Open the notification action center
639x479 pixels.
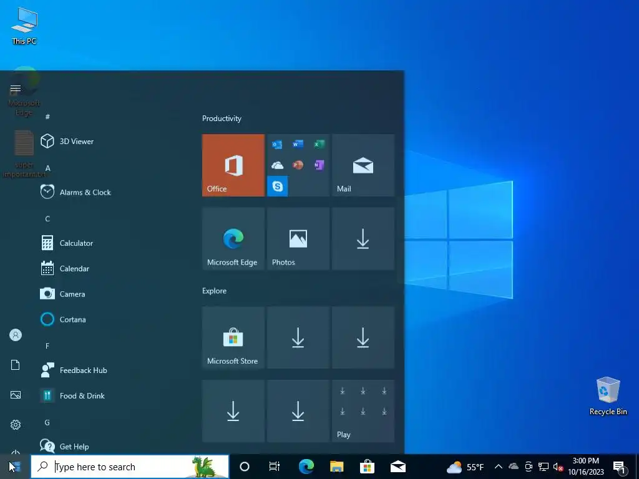click(x=620, y=467)
